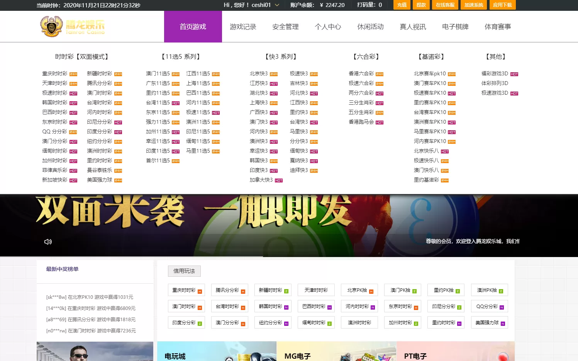Image resolution: width=578 pixels, height=361 pixels.
Task: Open 应用下载 app download
Action: click(x=502, y=5)
